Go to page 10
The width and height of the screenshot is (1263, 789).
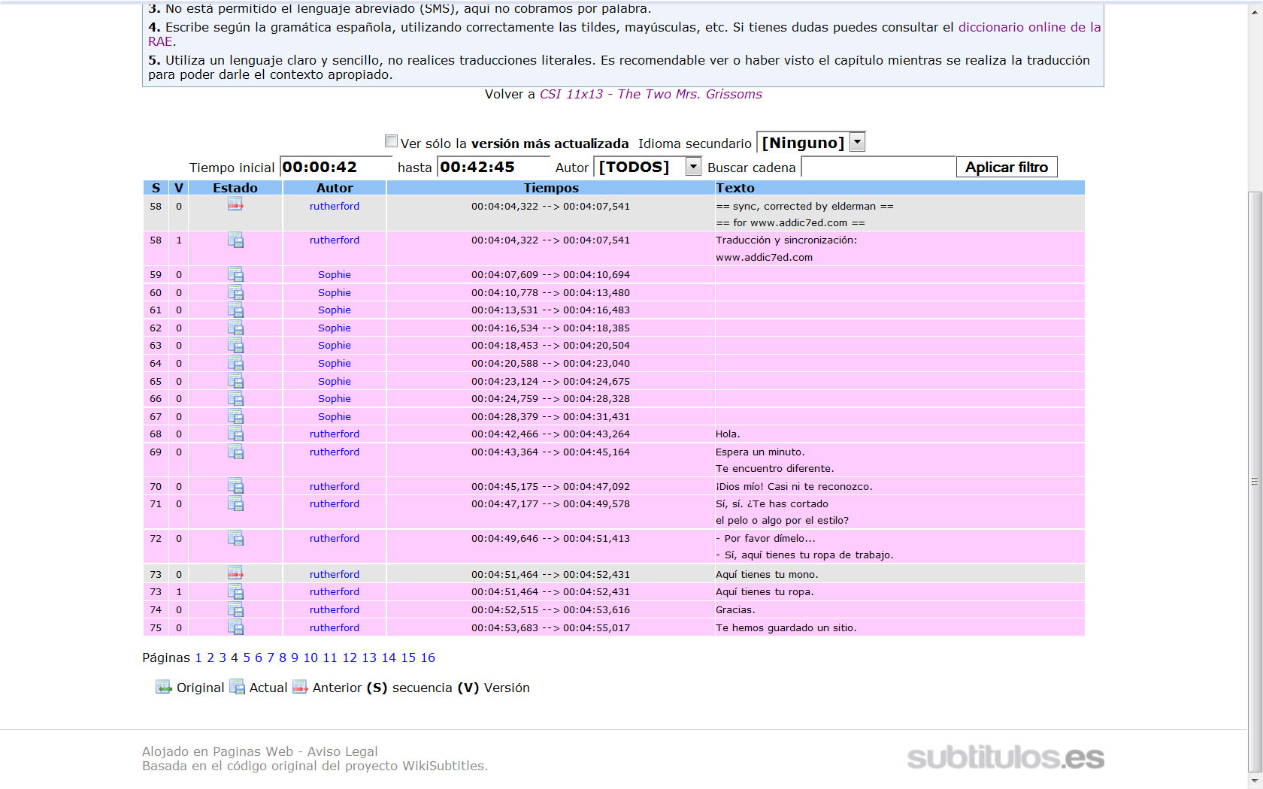(x=310, y=657)
